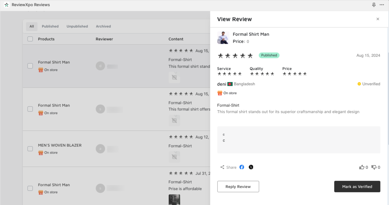Screen dimensions: 389x205
Task: Dislike the review with thumbs down
Action: point(374,167)
